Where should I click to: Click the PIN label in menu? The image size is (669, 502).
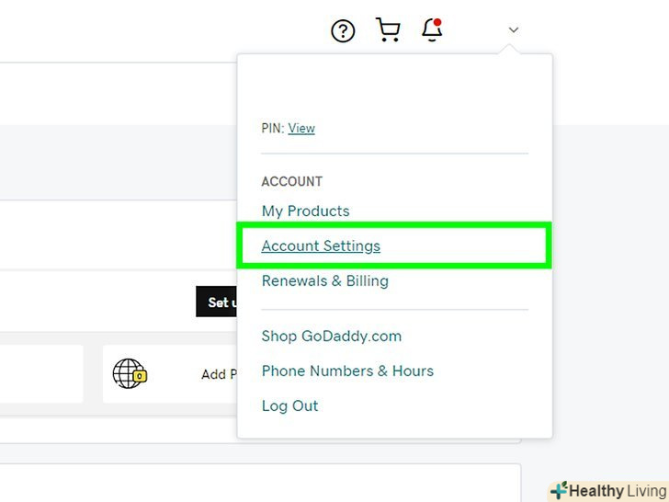[x=272, y=129]
